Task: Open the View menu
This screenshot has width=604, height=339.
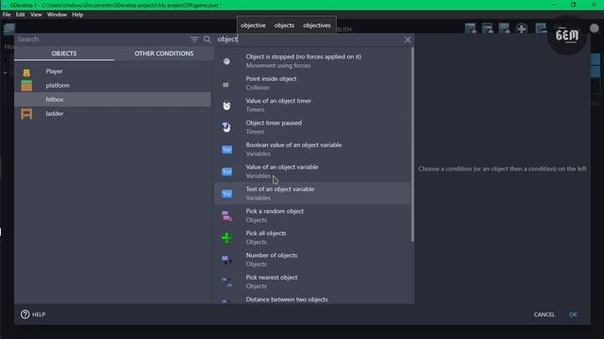Action: tap(36, 15)
